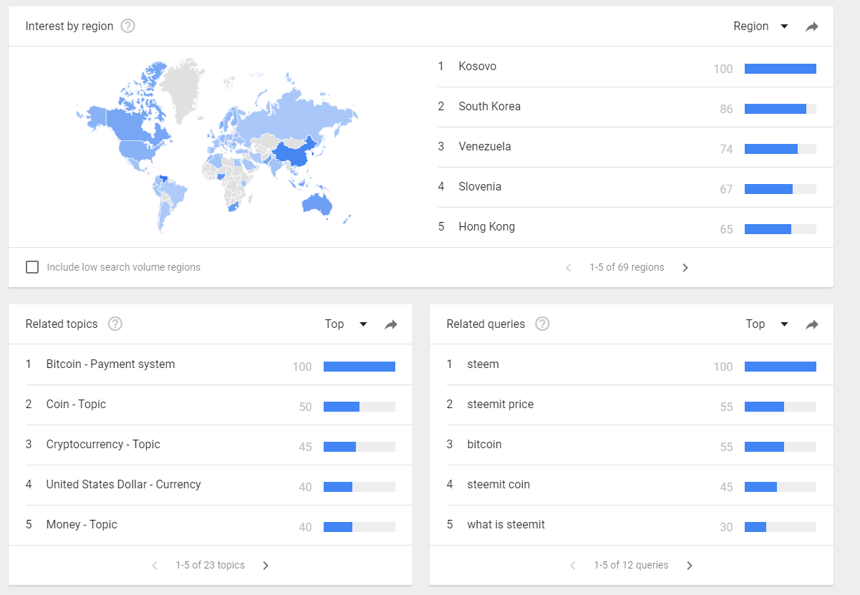Share the Related topics card
Image resolution: width=860 pixels, height=595 pixels.
(x=391, y=324)
